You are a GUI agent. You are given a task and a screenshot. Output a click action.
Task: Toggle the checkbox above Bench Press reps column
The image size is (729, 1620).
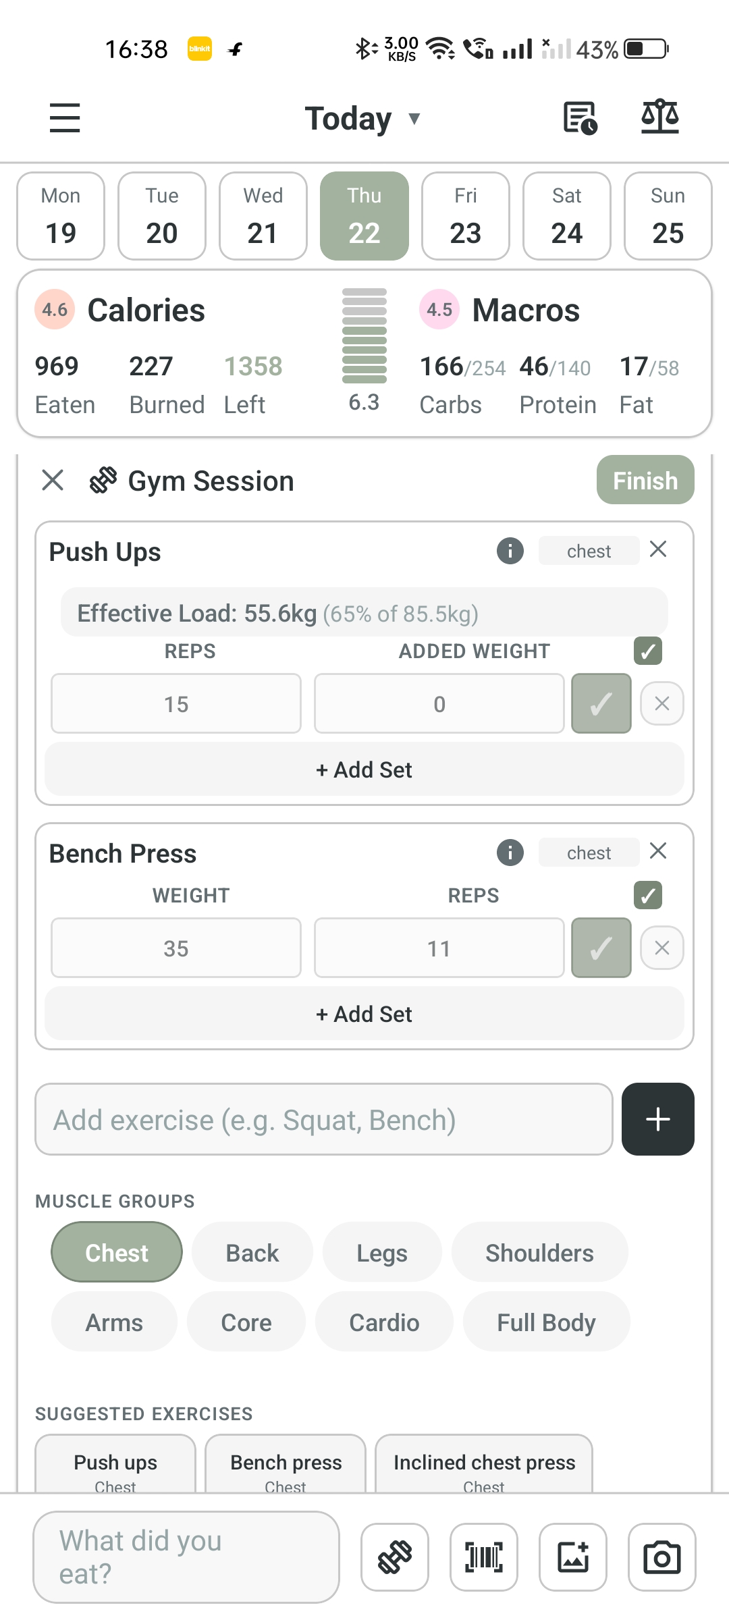(x=647, y=895)
